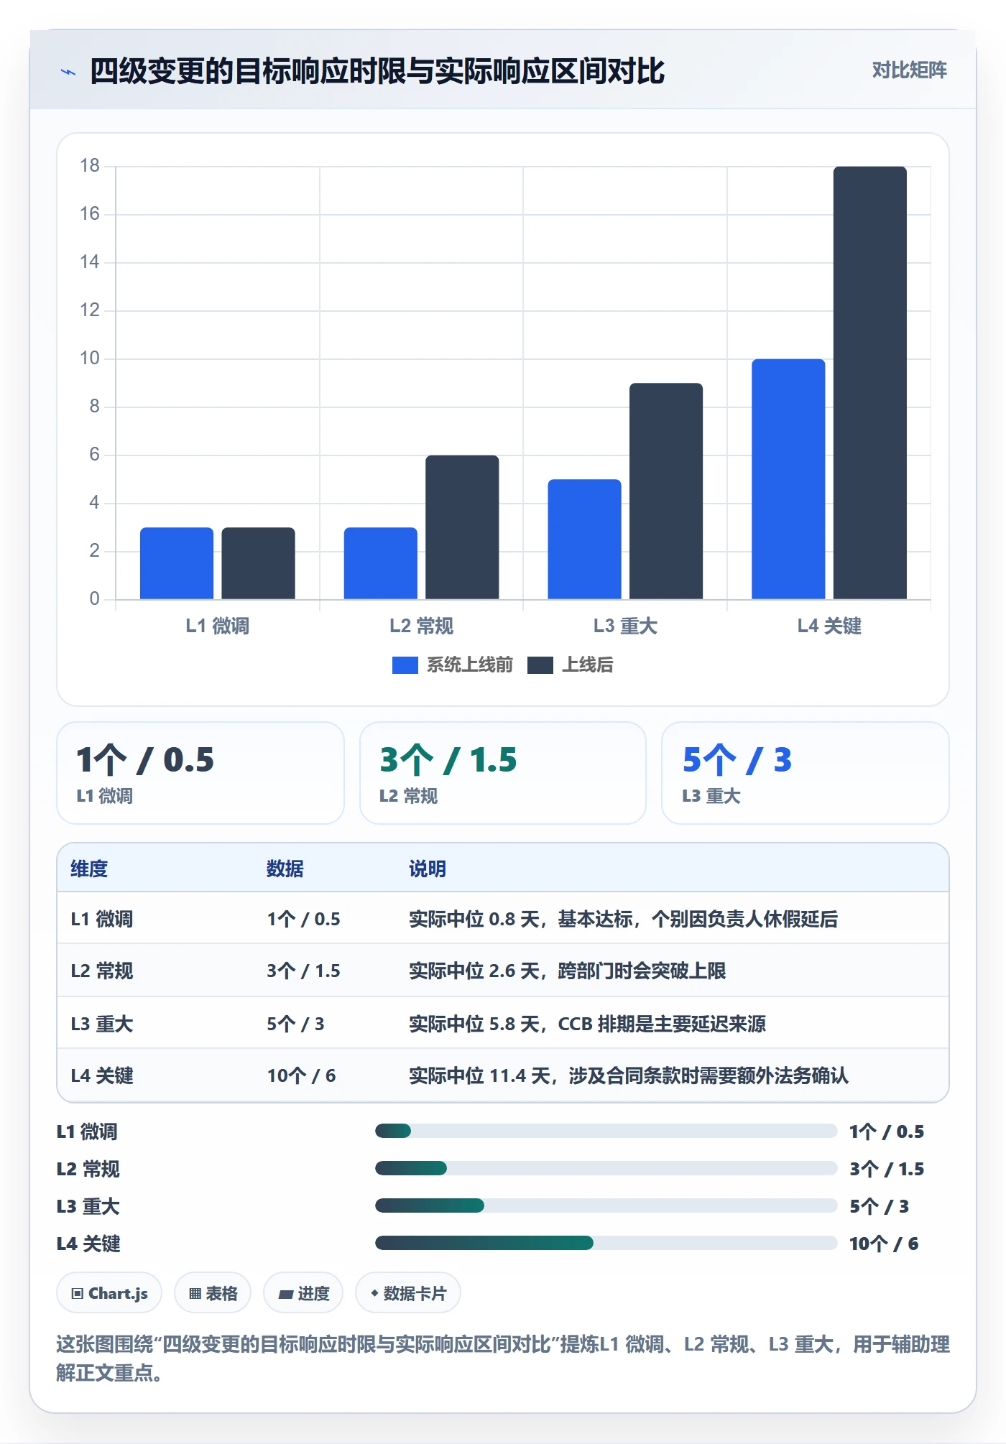
Task: Click the 实际中位 0.8 天 description cell
Action: (624, 919)
